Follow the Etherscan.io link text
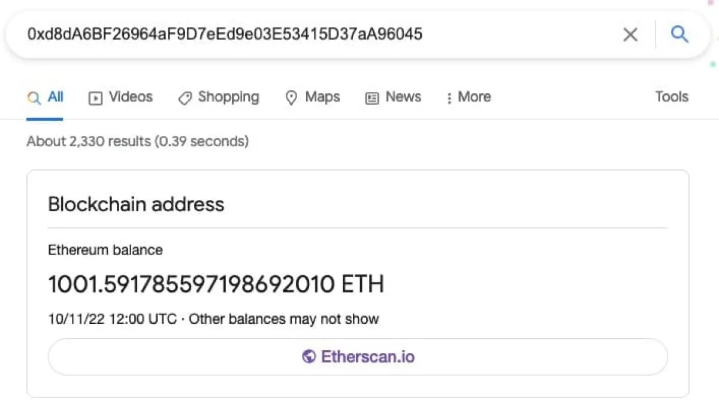The width and height of the screenshot is (719, 404). [x=368, y=357]
